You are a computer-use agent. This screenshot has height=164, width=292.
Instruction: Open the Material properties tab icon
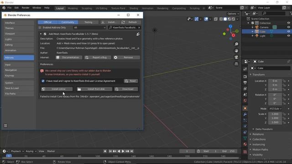(245, 144)
